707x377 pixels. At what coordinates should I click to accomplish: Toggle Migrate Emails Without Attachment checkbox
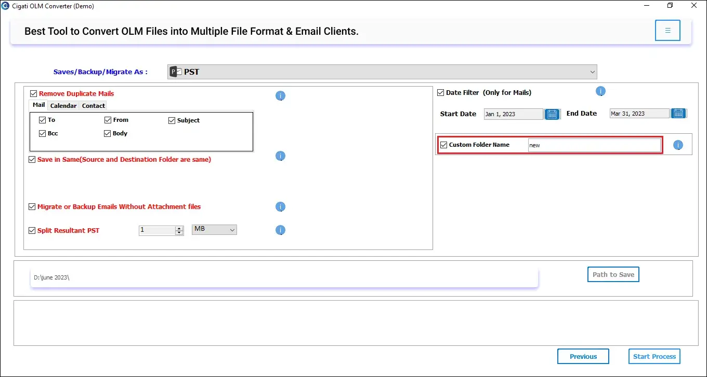coord(32,207)
